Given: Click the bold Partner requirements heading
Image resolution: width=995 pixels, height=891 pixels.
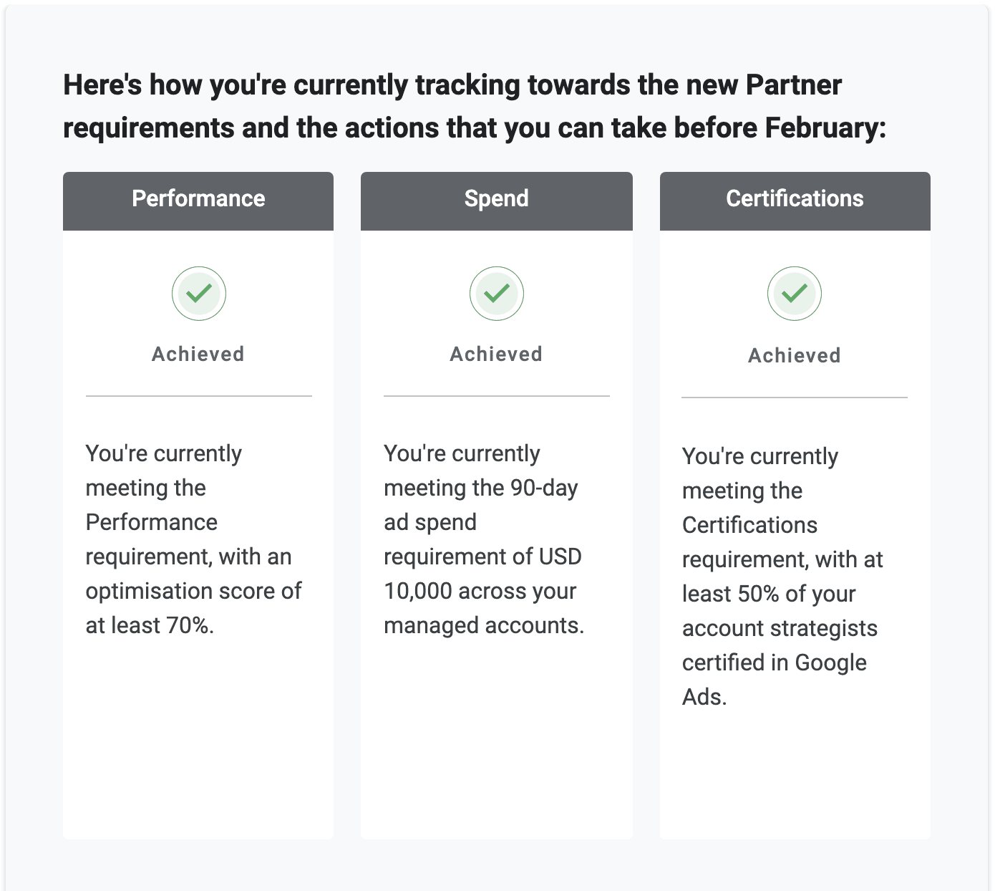Looking at the screenshot, I should point(475,106).
